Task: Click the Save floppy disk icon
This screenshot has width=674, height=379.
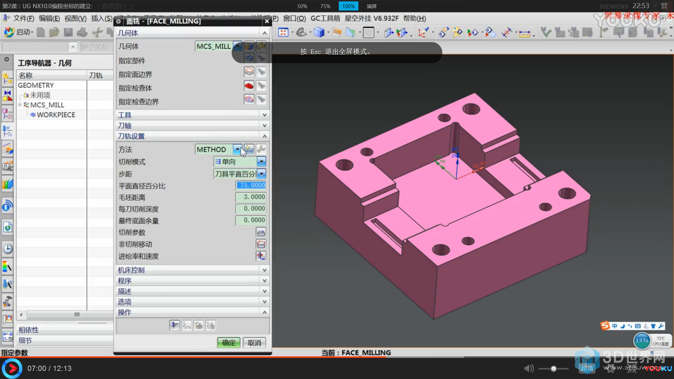Action: (x=68, y=33)
